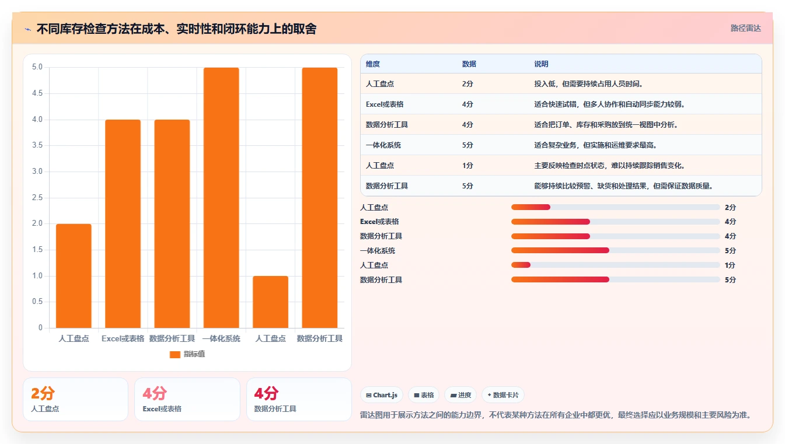Select the Chart.js chip

pyautogui.click(x=382, y=395)
